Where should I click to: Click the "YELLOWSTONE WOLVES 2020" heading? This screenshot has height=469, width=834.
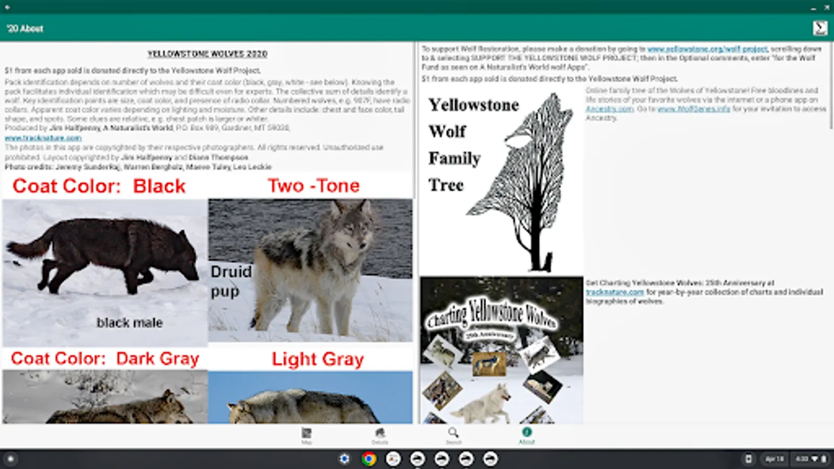pos(207,54)
